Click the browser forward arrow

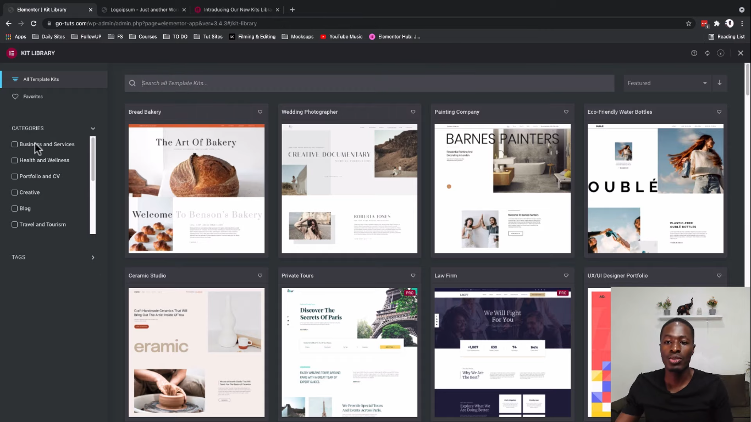point(21,24)
